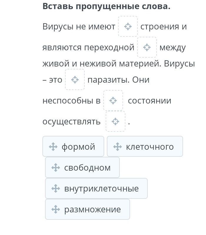The height and width of the screenshot is (235, 206).
Task: Click the move handle icon on "внутриклеточные"
Action: coord(56,189)
